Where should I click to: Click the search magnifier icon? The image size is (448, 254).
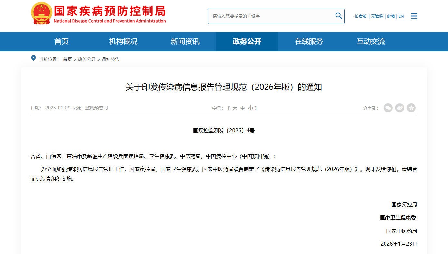click(338, 15)
